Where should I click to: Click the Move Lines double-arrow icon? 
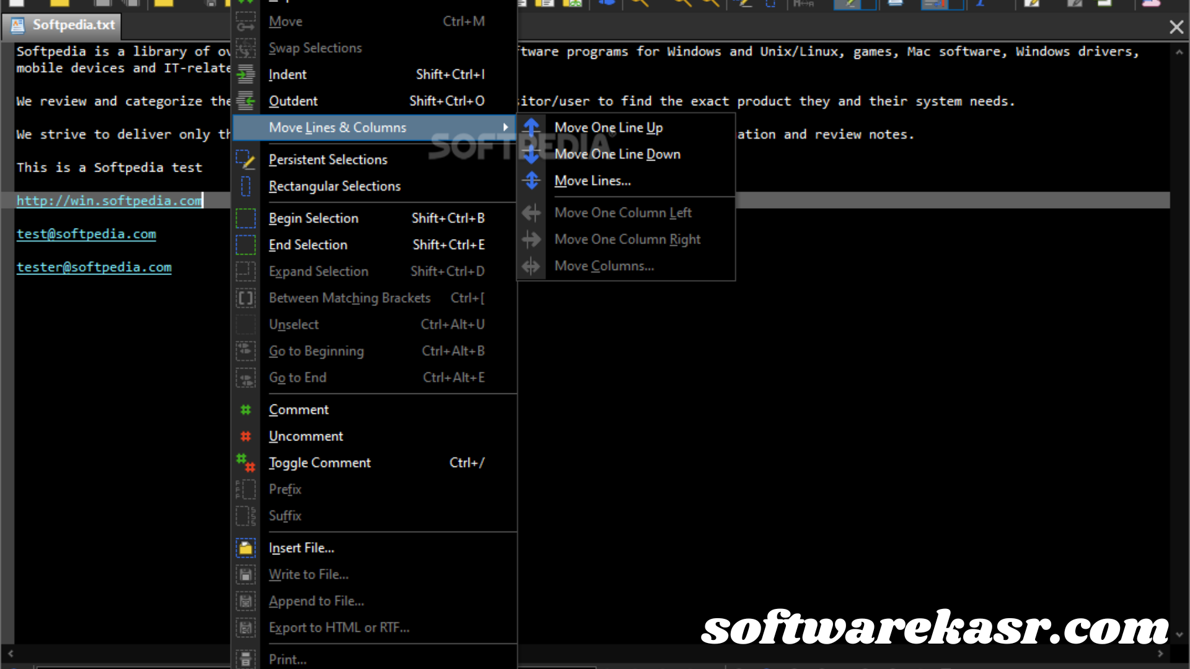(x=531, y=181)
